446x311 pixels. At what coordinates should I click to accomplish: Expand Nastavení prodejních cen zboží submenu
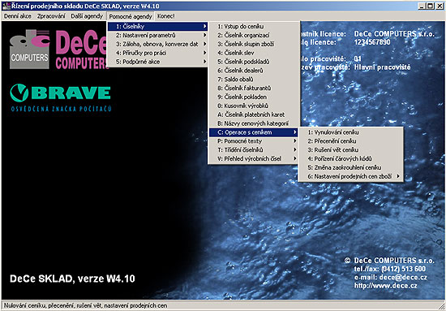(350, 176)
